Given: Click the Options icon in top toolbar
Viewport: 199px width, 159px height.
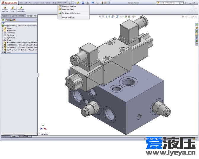Looking at the screenshot, I should 109,3.
